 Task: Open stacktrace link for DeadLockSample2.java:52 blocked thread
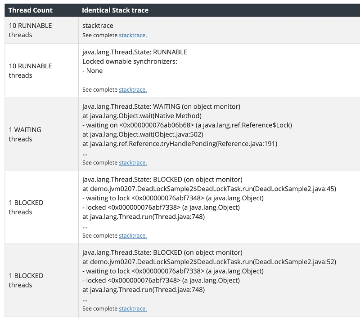[x=133, y=309]
